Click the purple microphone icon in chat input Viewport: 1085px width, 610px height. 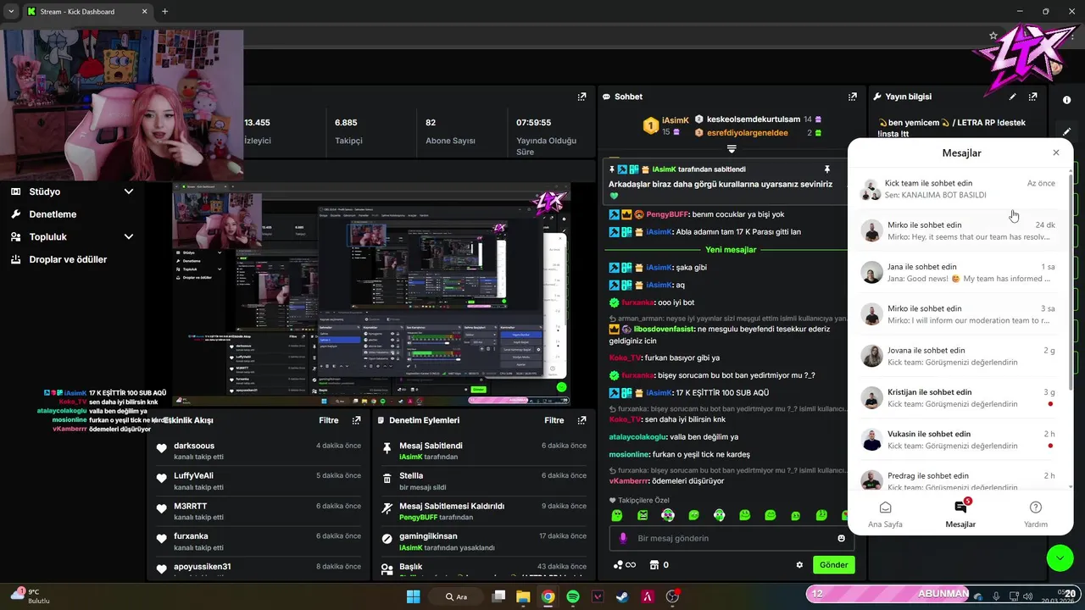pos(623,538)
